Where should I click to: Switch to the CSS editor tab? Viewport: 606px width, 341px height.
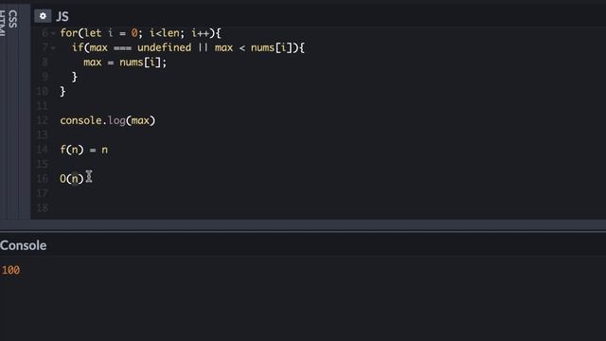pos(12,19)
